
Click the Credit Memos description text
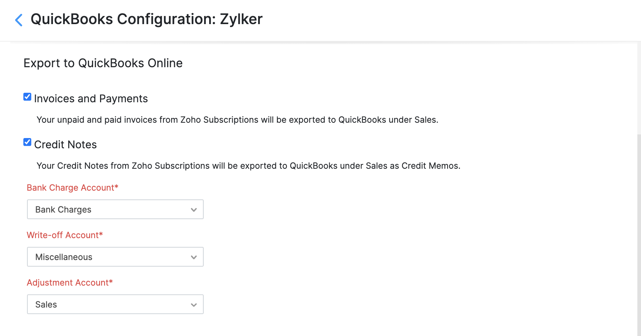click(248, 166)
